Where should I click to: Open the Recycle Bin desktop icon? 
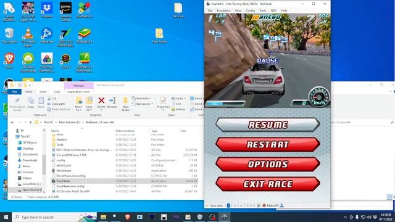pos(9,36)
